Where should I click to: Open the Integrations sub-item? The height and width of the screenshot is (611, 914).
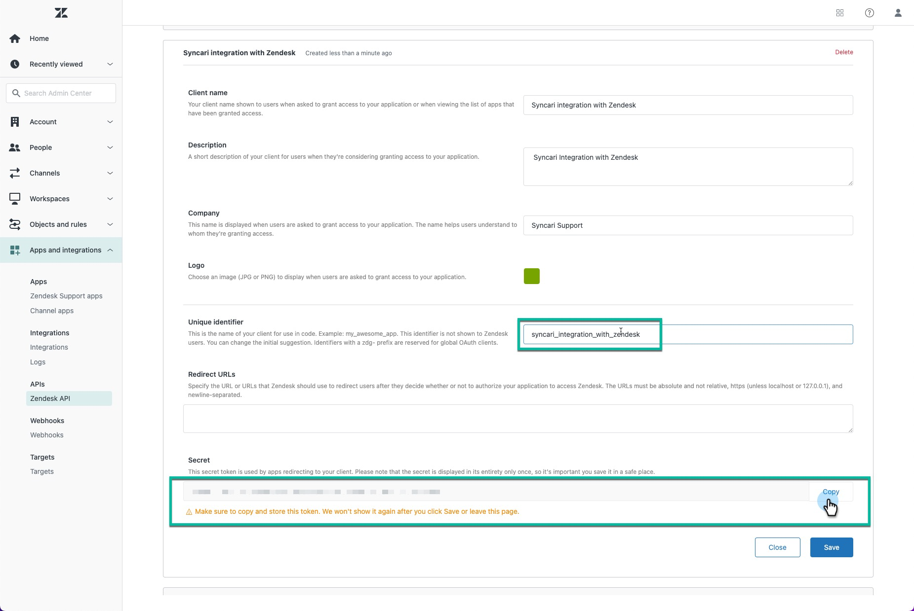click(x=49, y=347)
